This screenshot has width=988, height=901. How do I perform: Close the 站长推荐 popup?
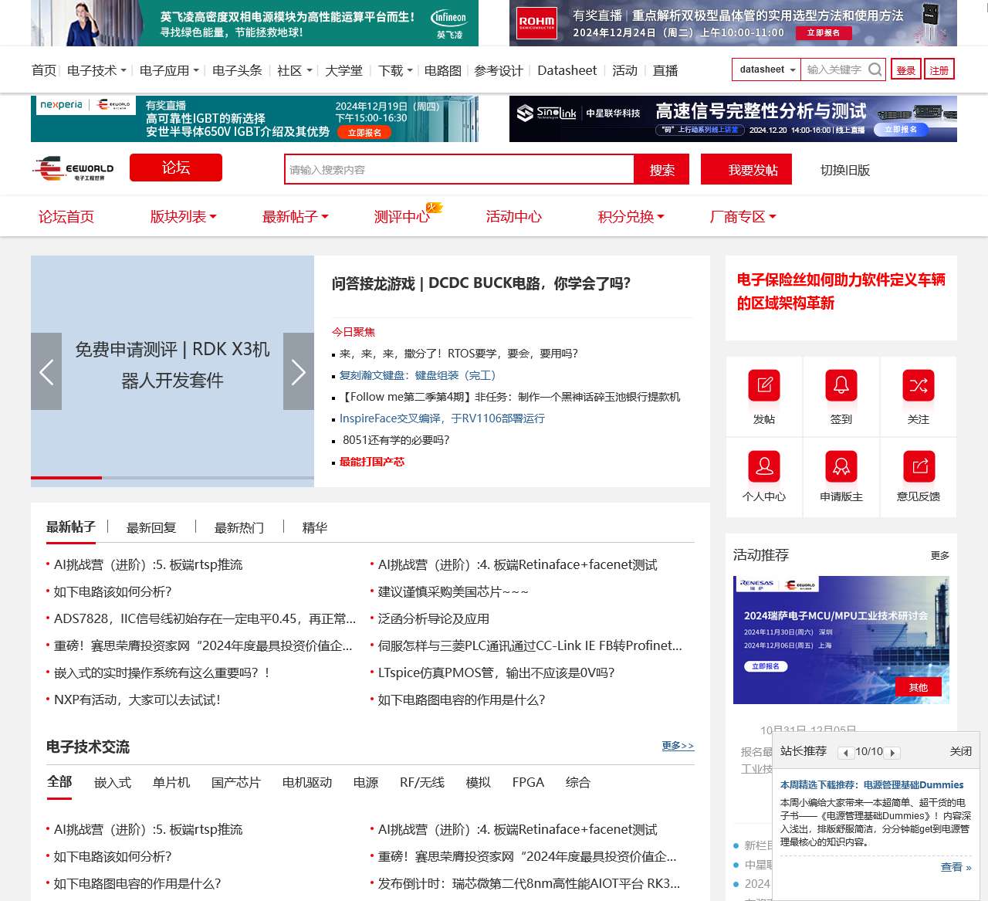pyautogui.click(x=961, y=751)
